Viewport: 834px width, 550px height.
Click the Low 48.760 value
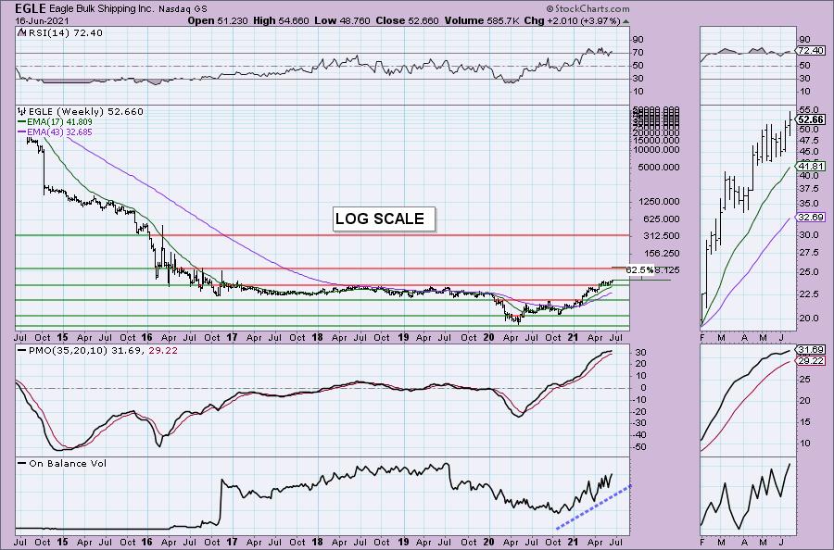(343, 20)
